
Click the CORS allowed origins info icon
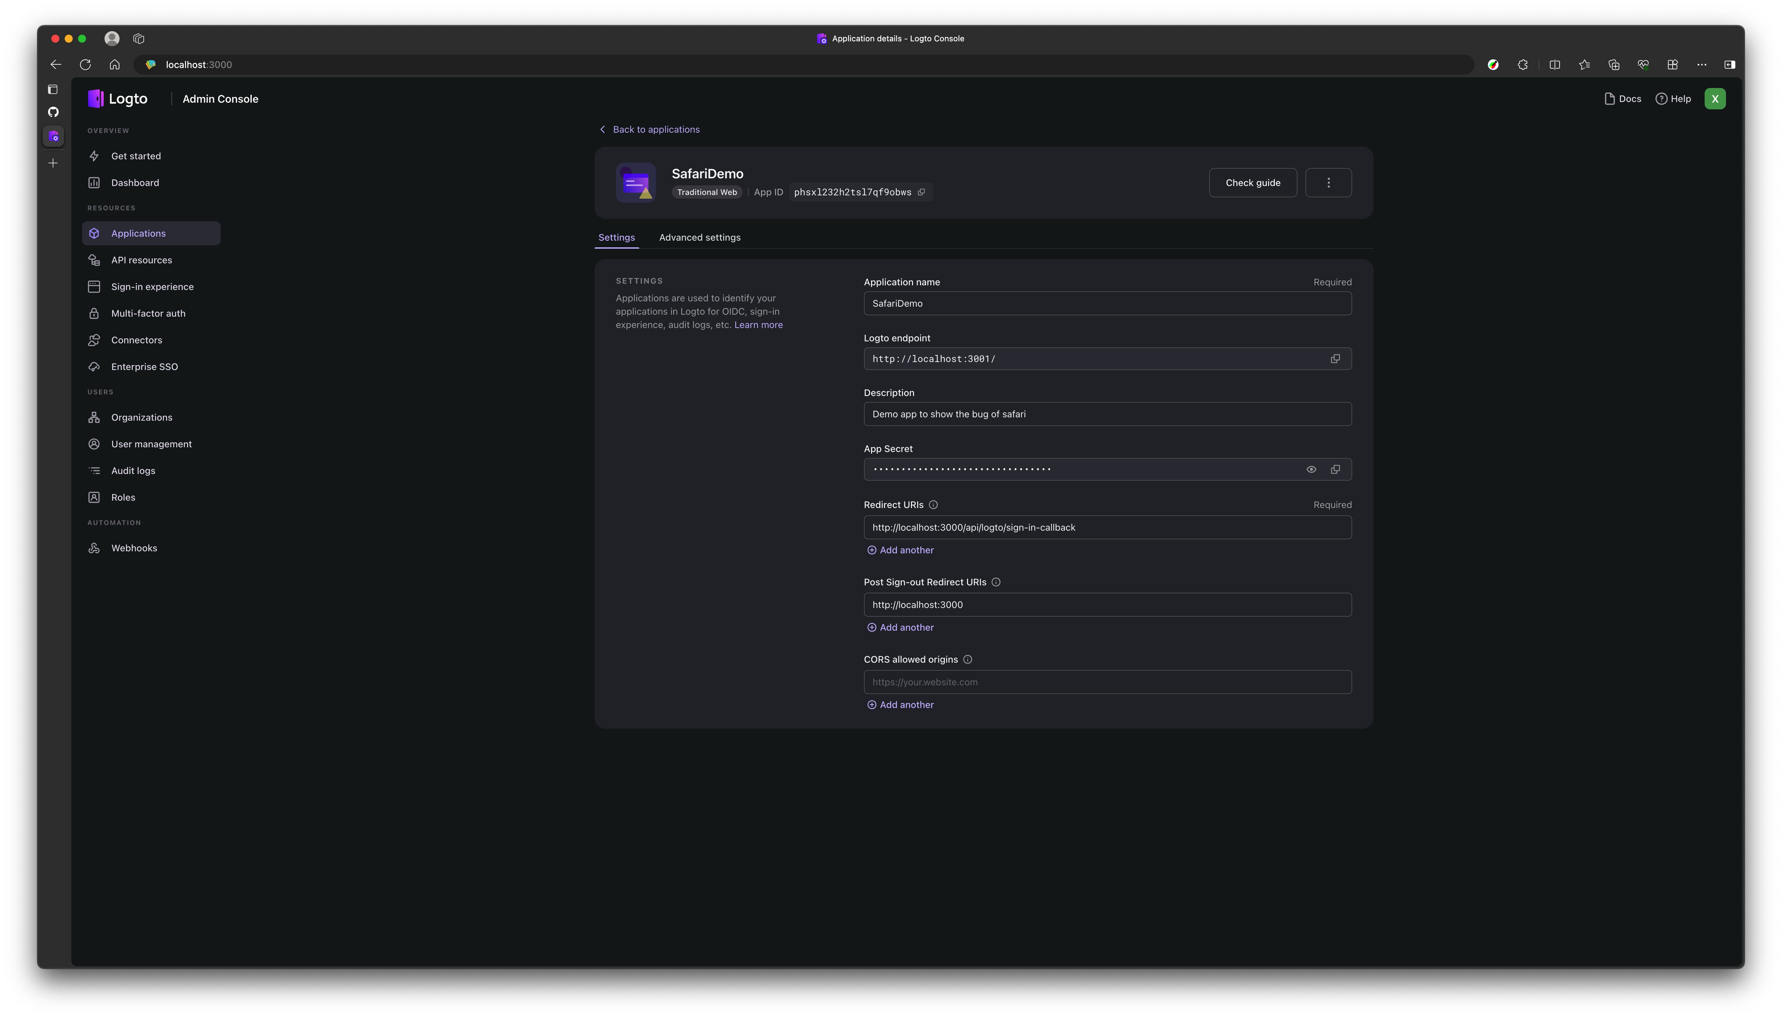[x=967, y=659]
